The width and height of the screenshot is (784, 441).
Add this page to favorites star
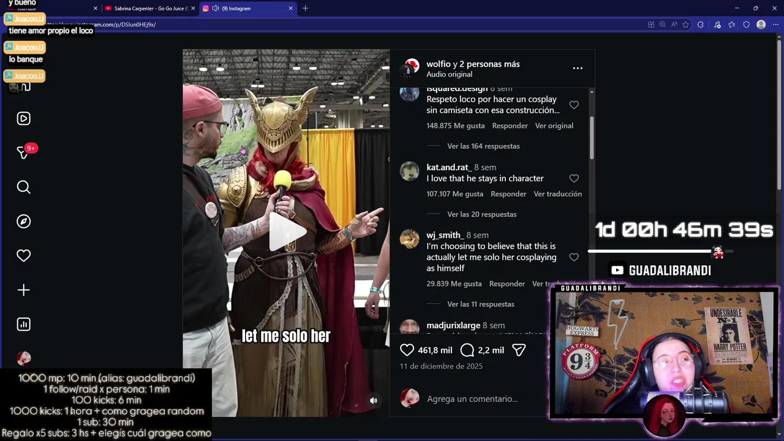[685, 24]
